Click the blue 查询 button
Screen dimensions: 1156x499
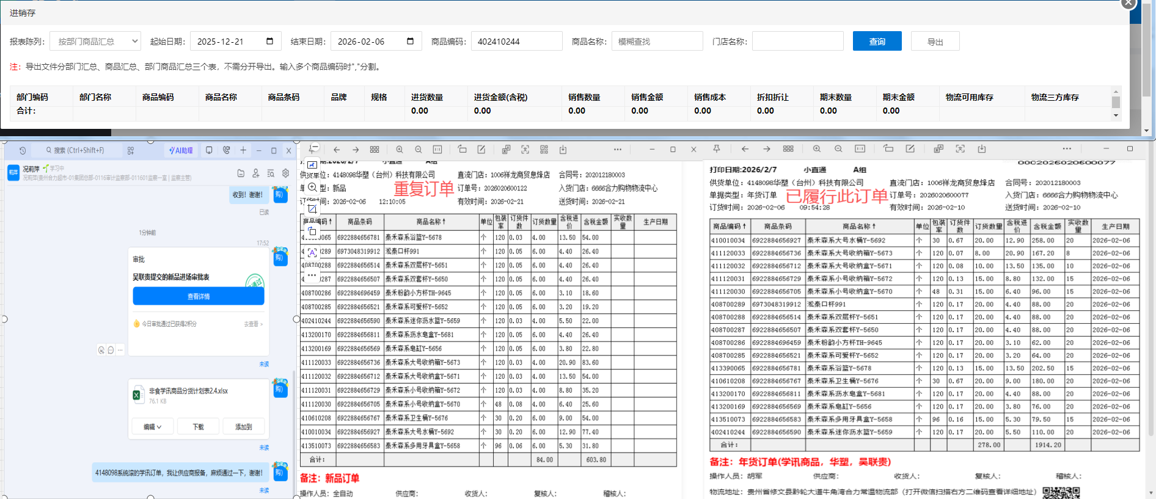coord(877,42)
